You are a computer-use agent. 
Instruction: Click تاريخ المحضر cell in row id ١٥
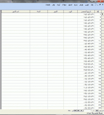pos(86,55)
